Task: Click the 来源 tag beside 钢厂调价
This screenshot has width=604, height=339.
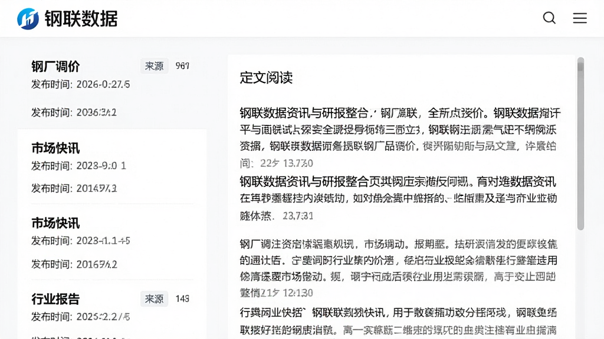Action: [x=154, y=66]
